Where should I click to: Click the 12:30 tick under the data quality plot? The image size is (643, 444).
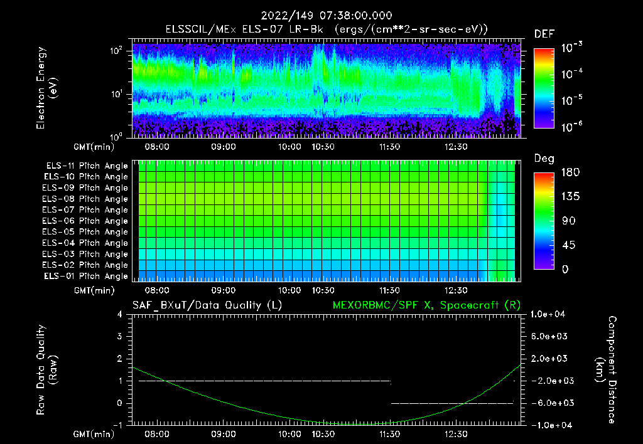456,434
